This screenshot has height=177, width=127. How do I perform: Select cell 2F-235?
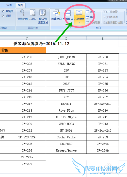103,84
